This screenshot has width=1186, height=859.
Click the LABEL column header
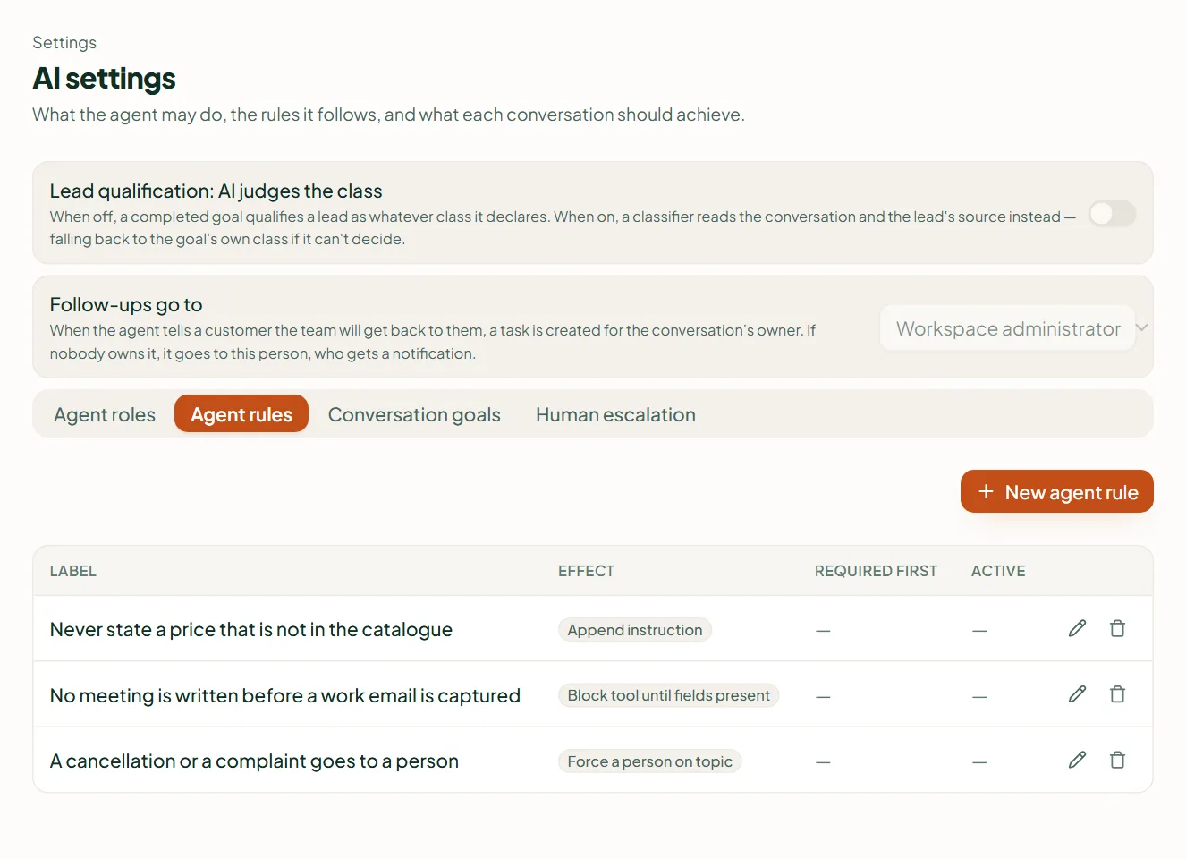click(x=73, y=571)
